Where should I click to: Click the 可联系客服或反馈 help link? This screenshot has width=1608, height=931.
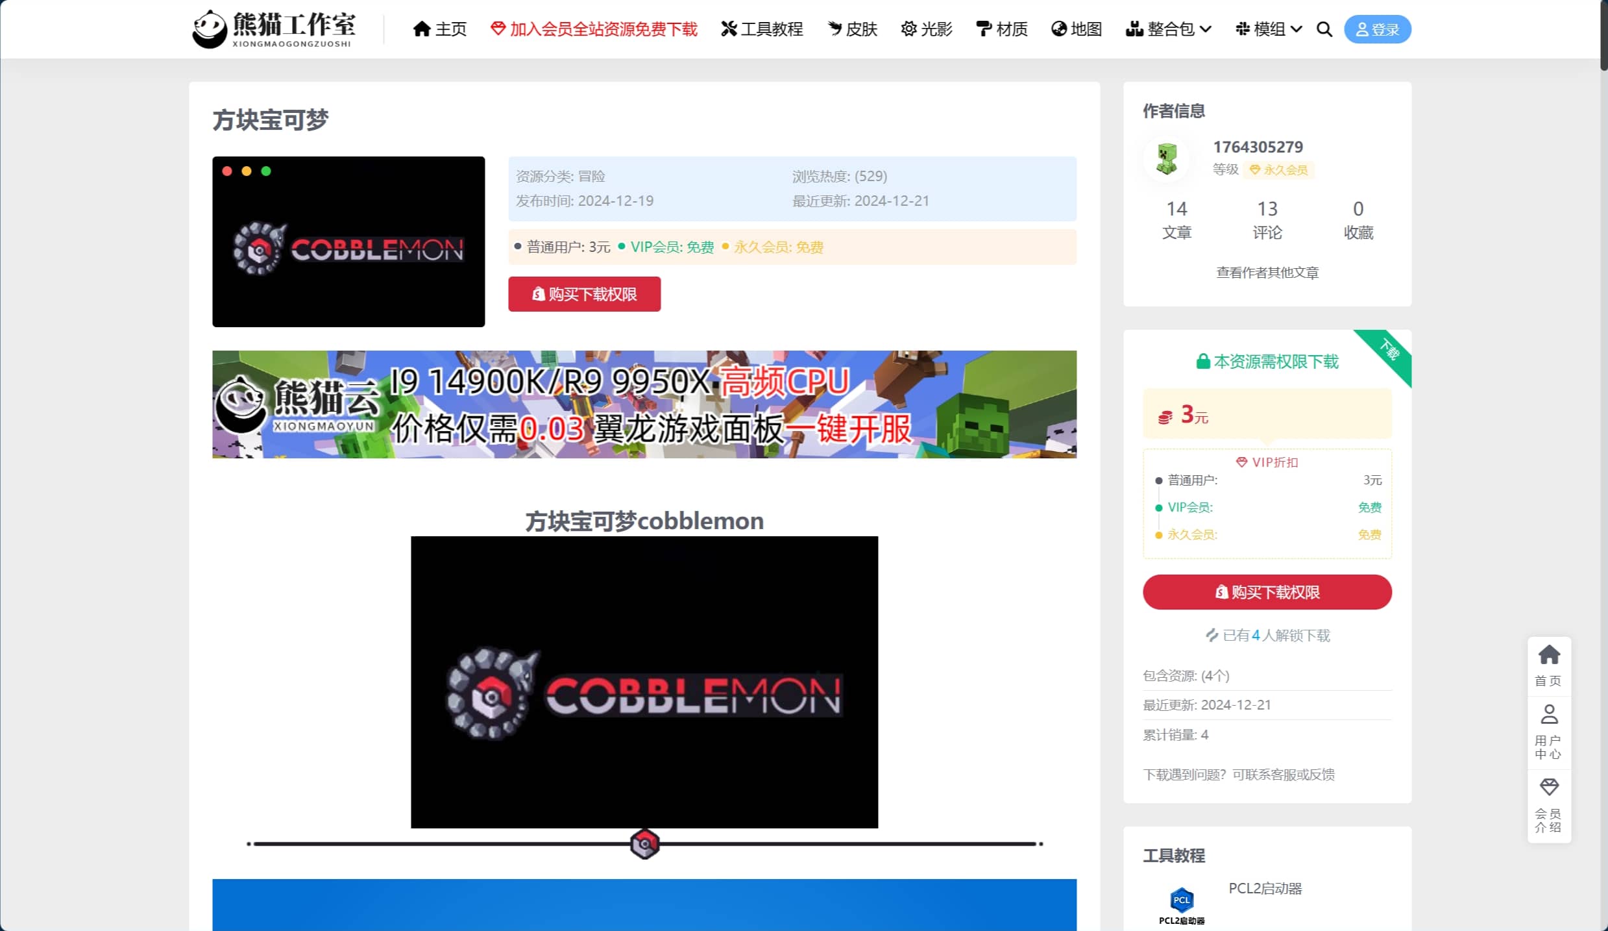tap(1283, 775)
